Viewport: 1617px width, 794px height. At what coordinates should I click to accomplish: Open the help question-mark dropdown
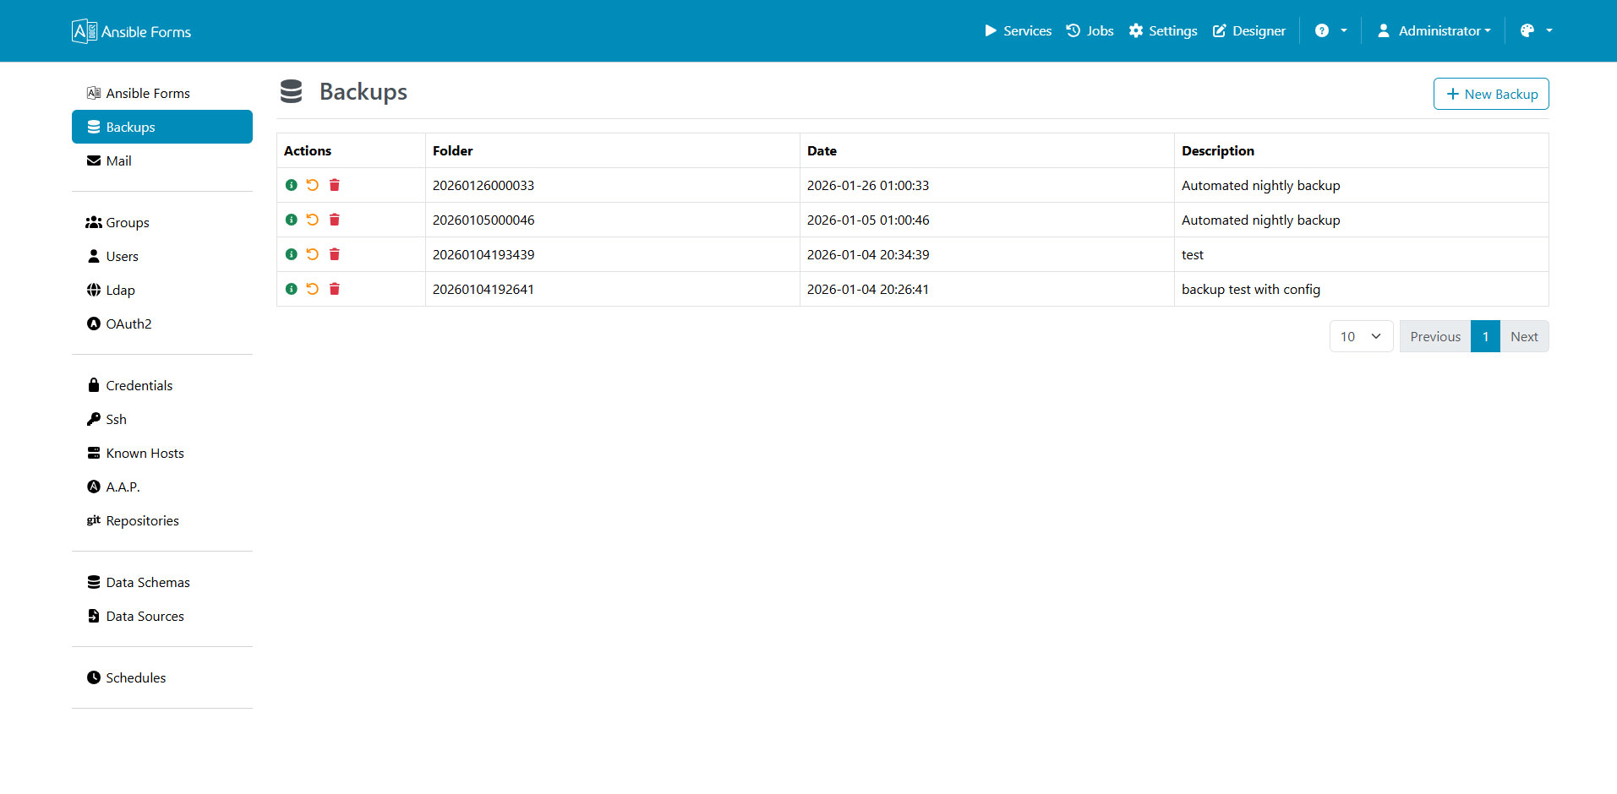(x=1330, y=30)
